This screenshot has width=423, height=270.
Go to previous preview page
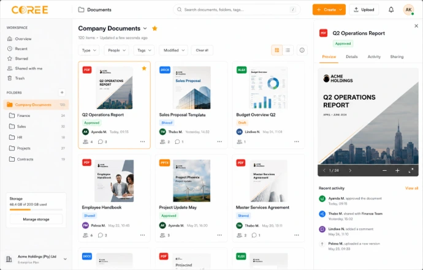pos(324,170)
